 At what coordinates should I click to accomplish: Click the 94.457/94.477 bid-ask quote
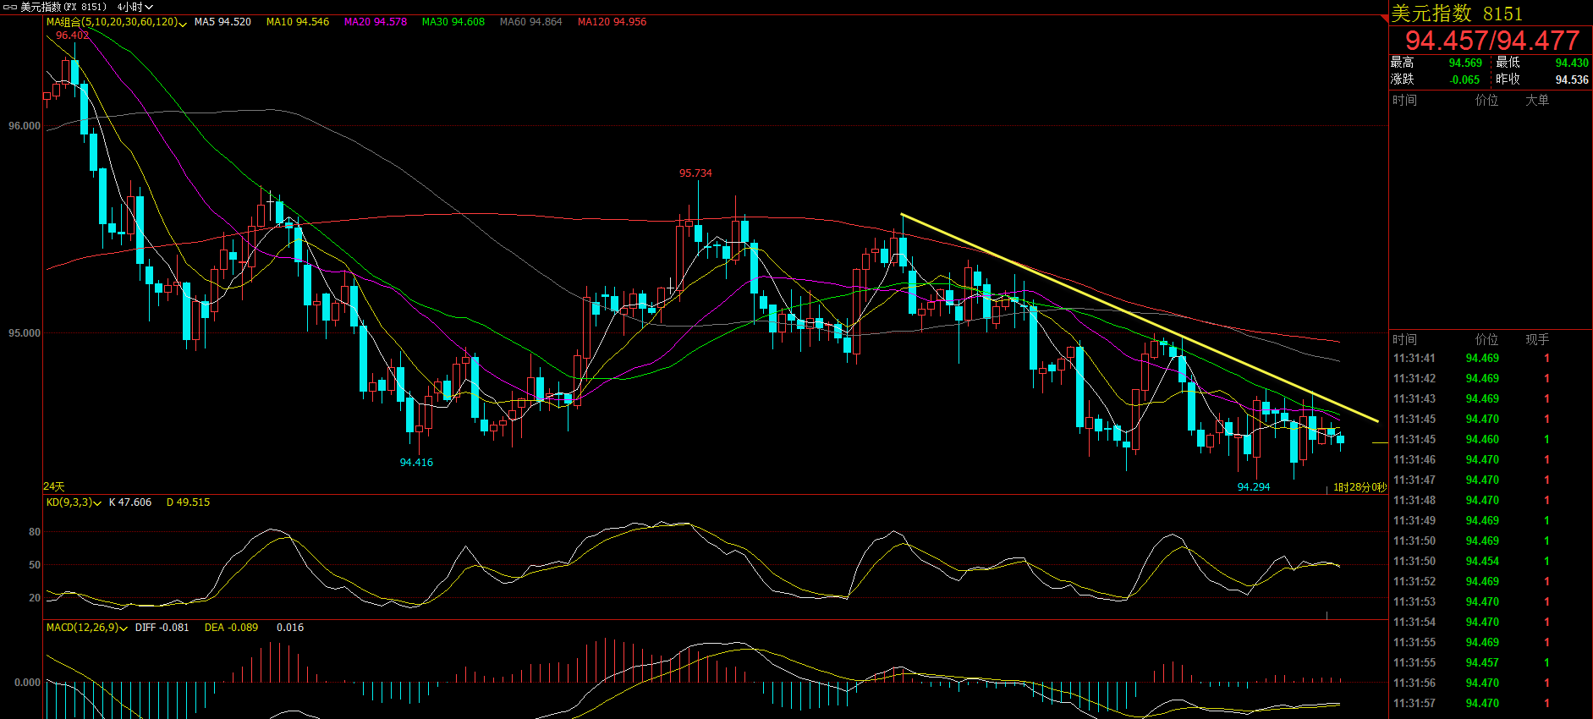tap(1491, 40)
